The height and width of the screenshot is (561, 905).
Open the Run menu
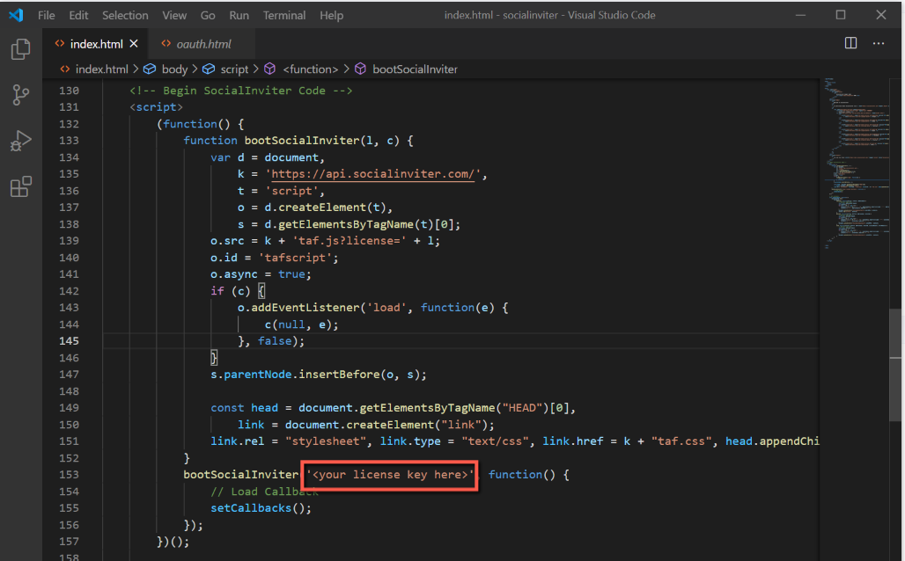coord(239,15)
